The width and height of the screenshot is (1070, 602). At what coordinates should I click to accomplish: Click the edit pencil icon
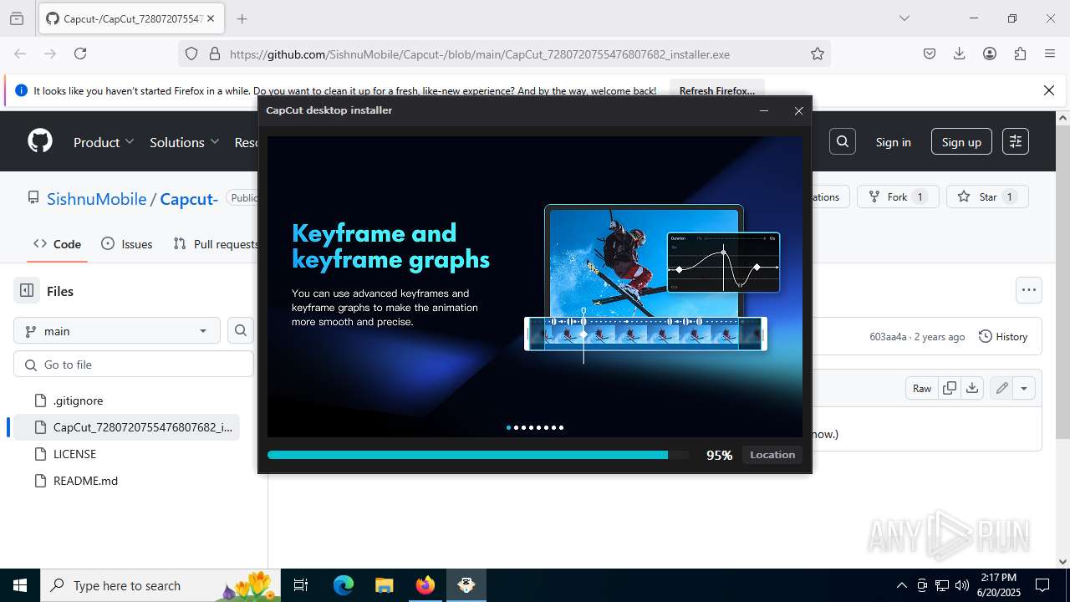(1001, 388)
